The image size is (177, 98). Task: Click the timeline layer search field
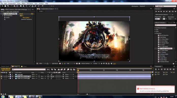[29, 69]
